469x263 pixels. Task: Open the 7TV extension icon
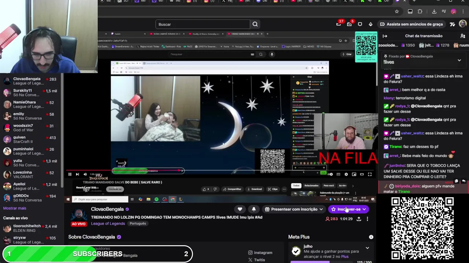453,24
